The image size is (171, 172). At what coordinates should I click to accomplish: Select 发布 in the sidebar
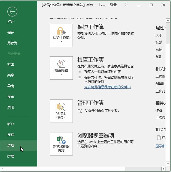[x=11, y=97]
